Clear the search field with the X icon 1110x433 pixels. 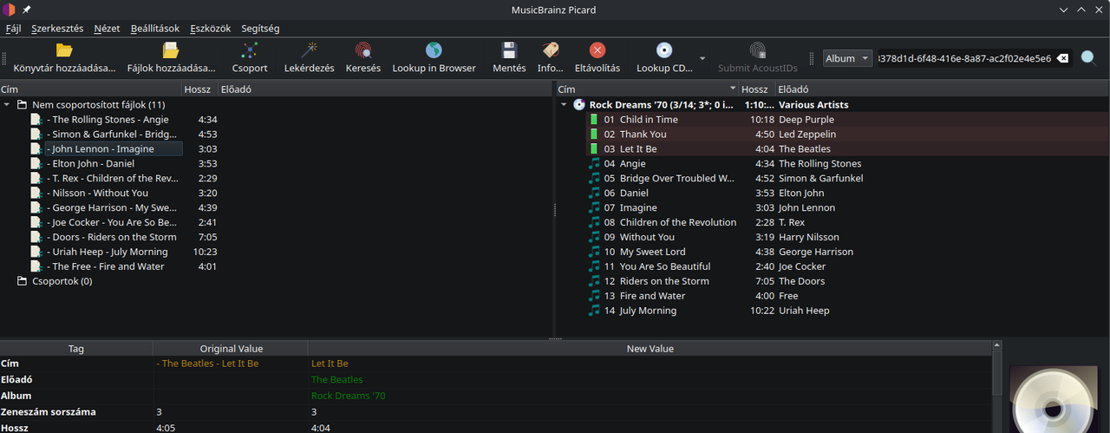(1064, 58)
